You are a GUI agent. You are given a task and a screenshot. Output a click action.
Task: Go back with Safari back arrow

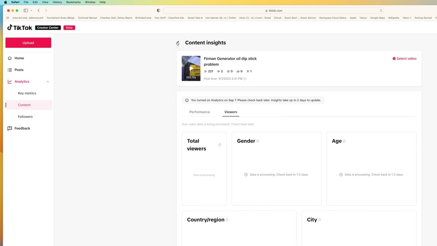click(x=39, y=11)
